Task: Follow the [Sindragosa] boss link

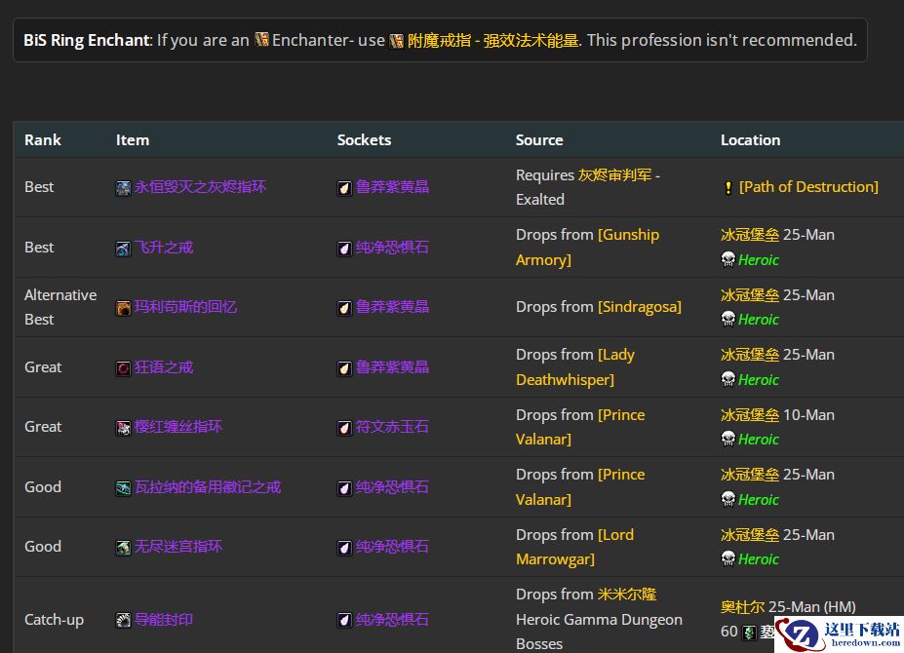Action: coord(640,307)
